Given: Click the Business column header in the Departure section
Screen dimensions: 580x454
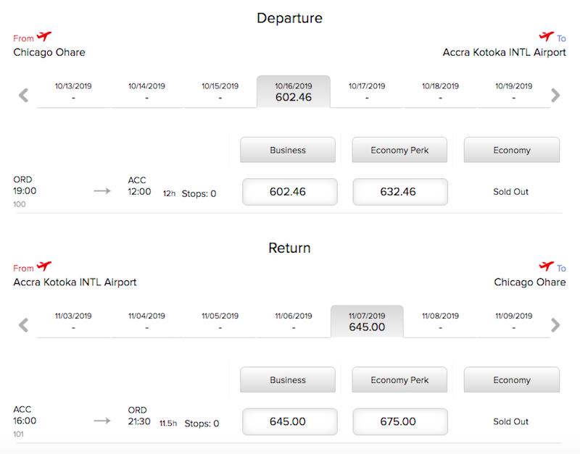Looking at the screenshot, I should point(287,150).
